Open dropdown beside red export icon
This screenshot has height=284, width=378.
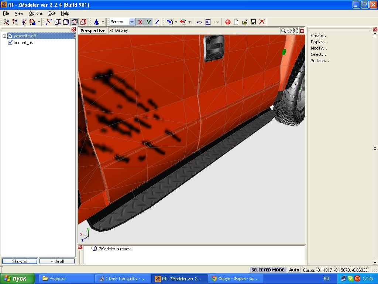pos(189,22)
